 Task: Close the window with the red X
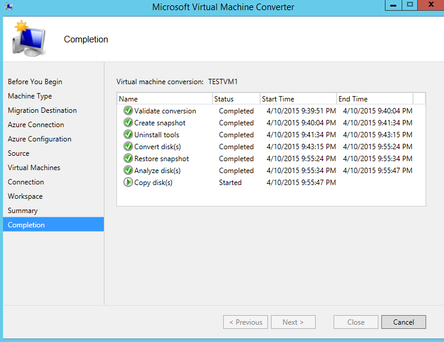(431, 5)
